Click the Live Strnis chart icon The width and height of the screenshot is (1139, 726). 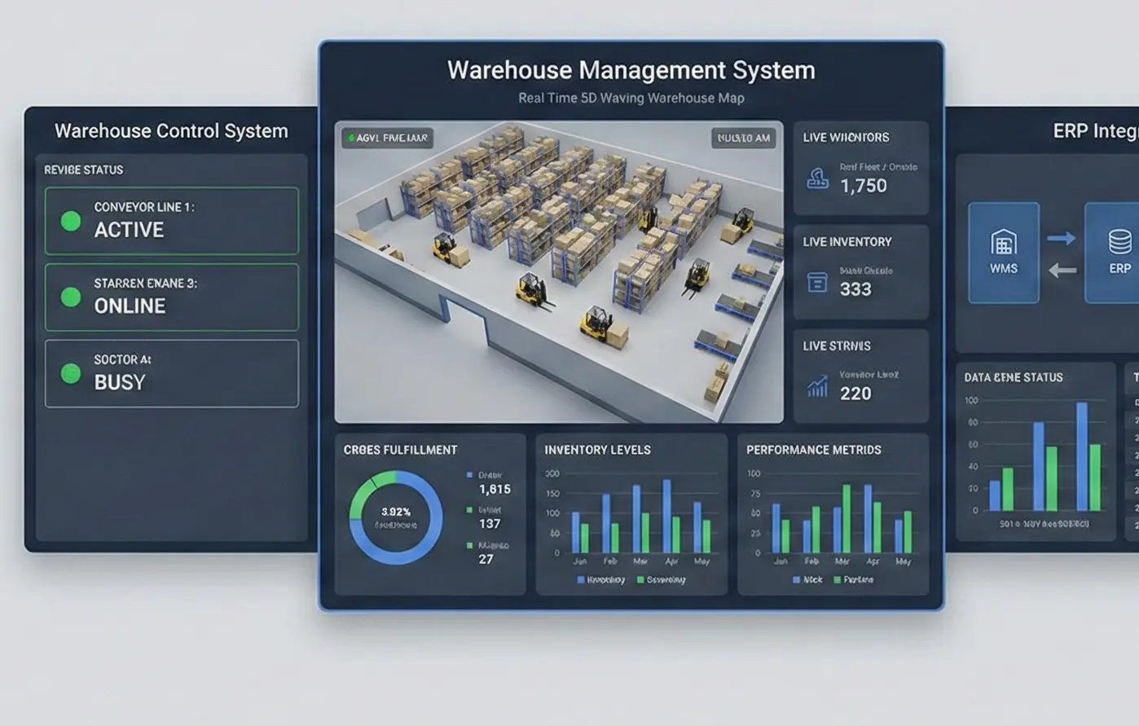tap(817, 387)
